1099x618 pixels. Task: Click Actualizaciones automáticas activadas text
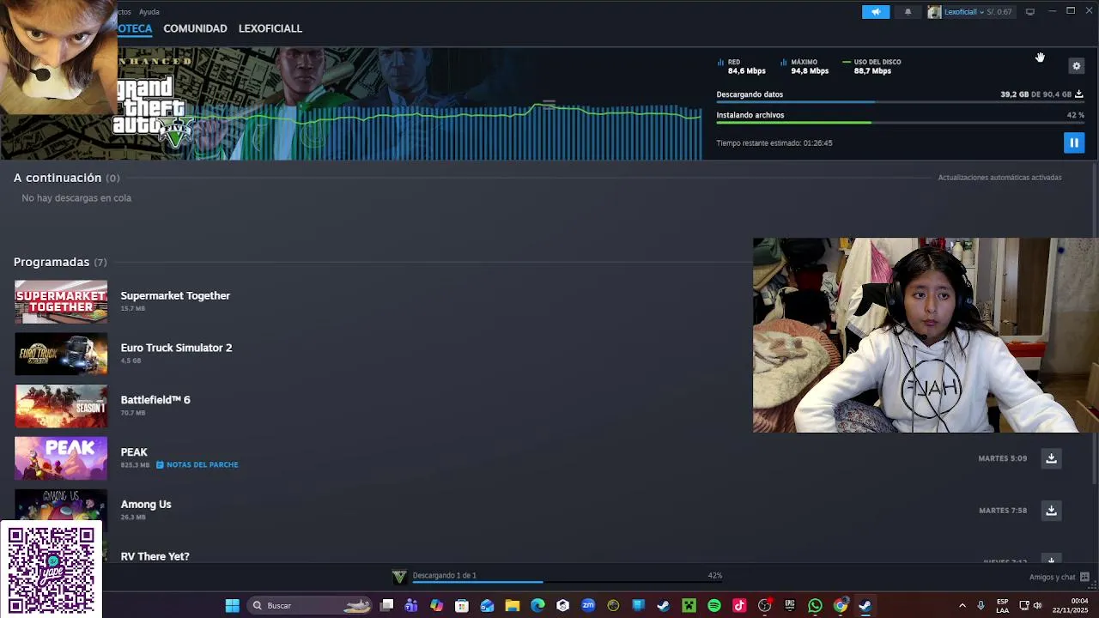pyautogui.click(x=999, y=178)
